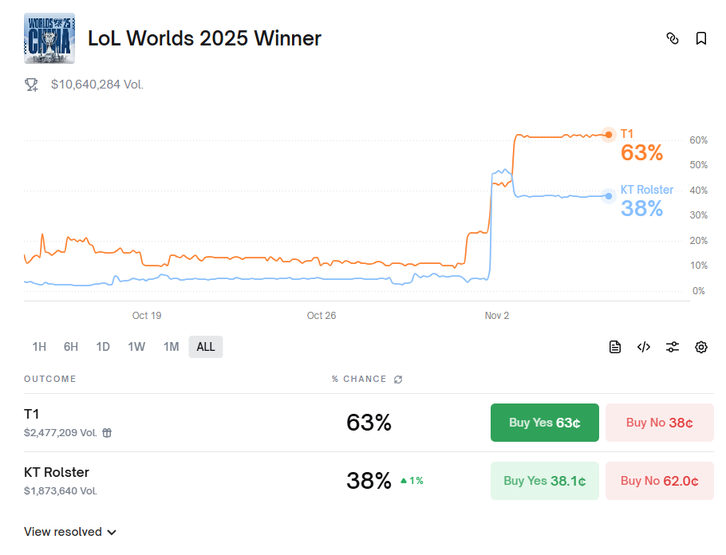The height and width of the screenshot is (555, 726).
Task: Click the refresh icon beside % Chance
Action: [398, 380]
